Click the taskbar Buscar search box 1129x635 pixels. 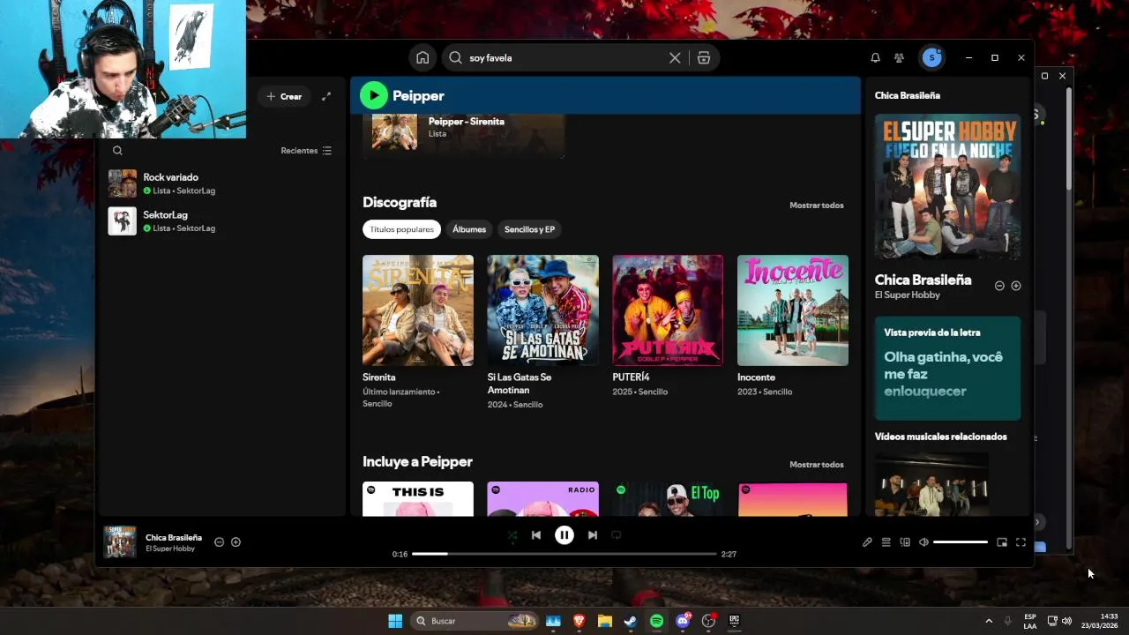[x=476, y=621]
